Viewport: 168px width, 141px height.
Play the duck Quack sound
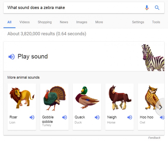pos(97,117)
